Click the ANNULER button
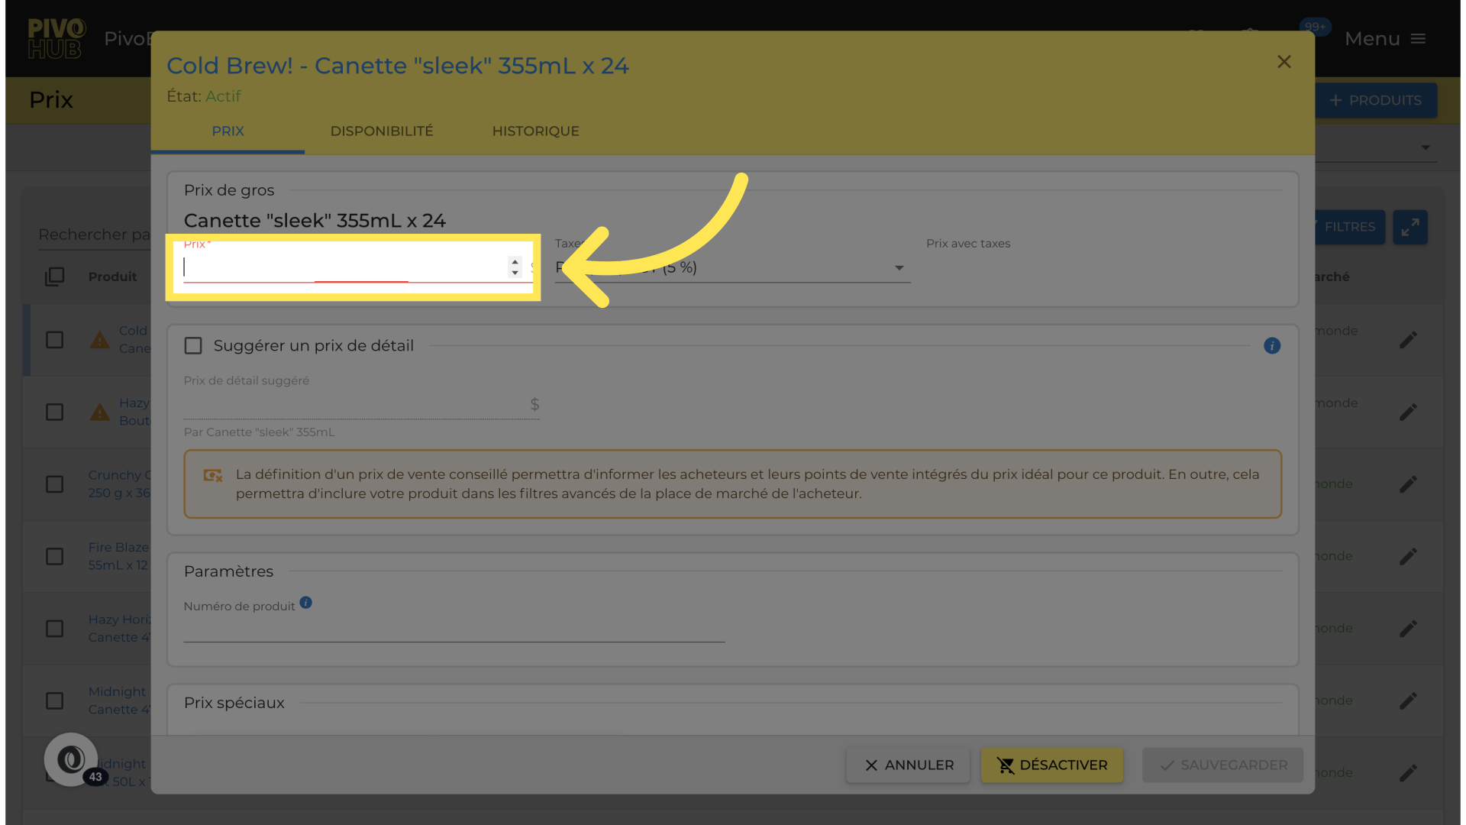This screenshot has height=825, width=1466. [908, 765]
